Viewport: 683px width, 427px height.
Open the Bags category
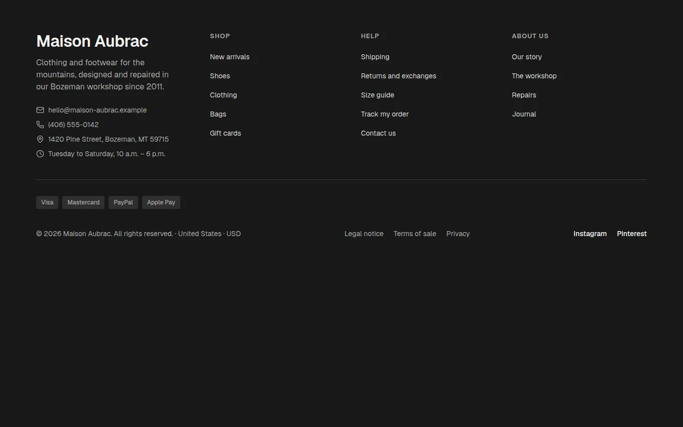point(218,114)
